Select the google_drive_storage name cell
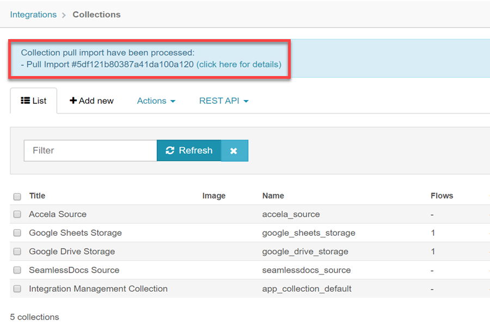490x326 pixels. (305, 252)
